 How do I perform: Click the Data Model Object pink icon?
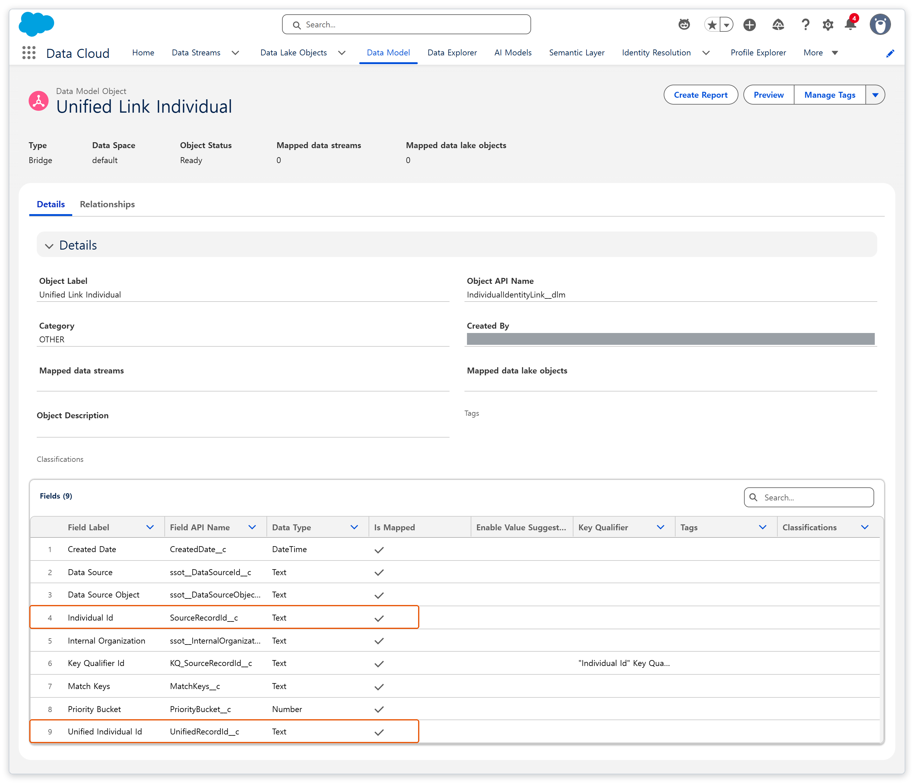click(x=39, y=101)
